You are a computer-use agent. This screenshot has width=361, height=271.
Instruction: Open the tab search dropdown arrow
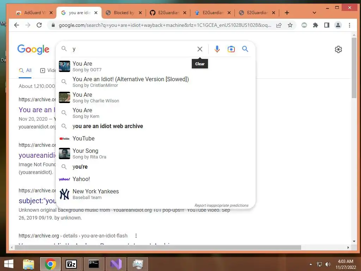pos(314,13)
